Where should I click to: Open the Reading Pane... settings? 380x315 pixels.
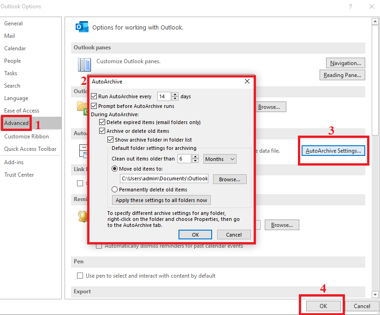point(342,75)
